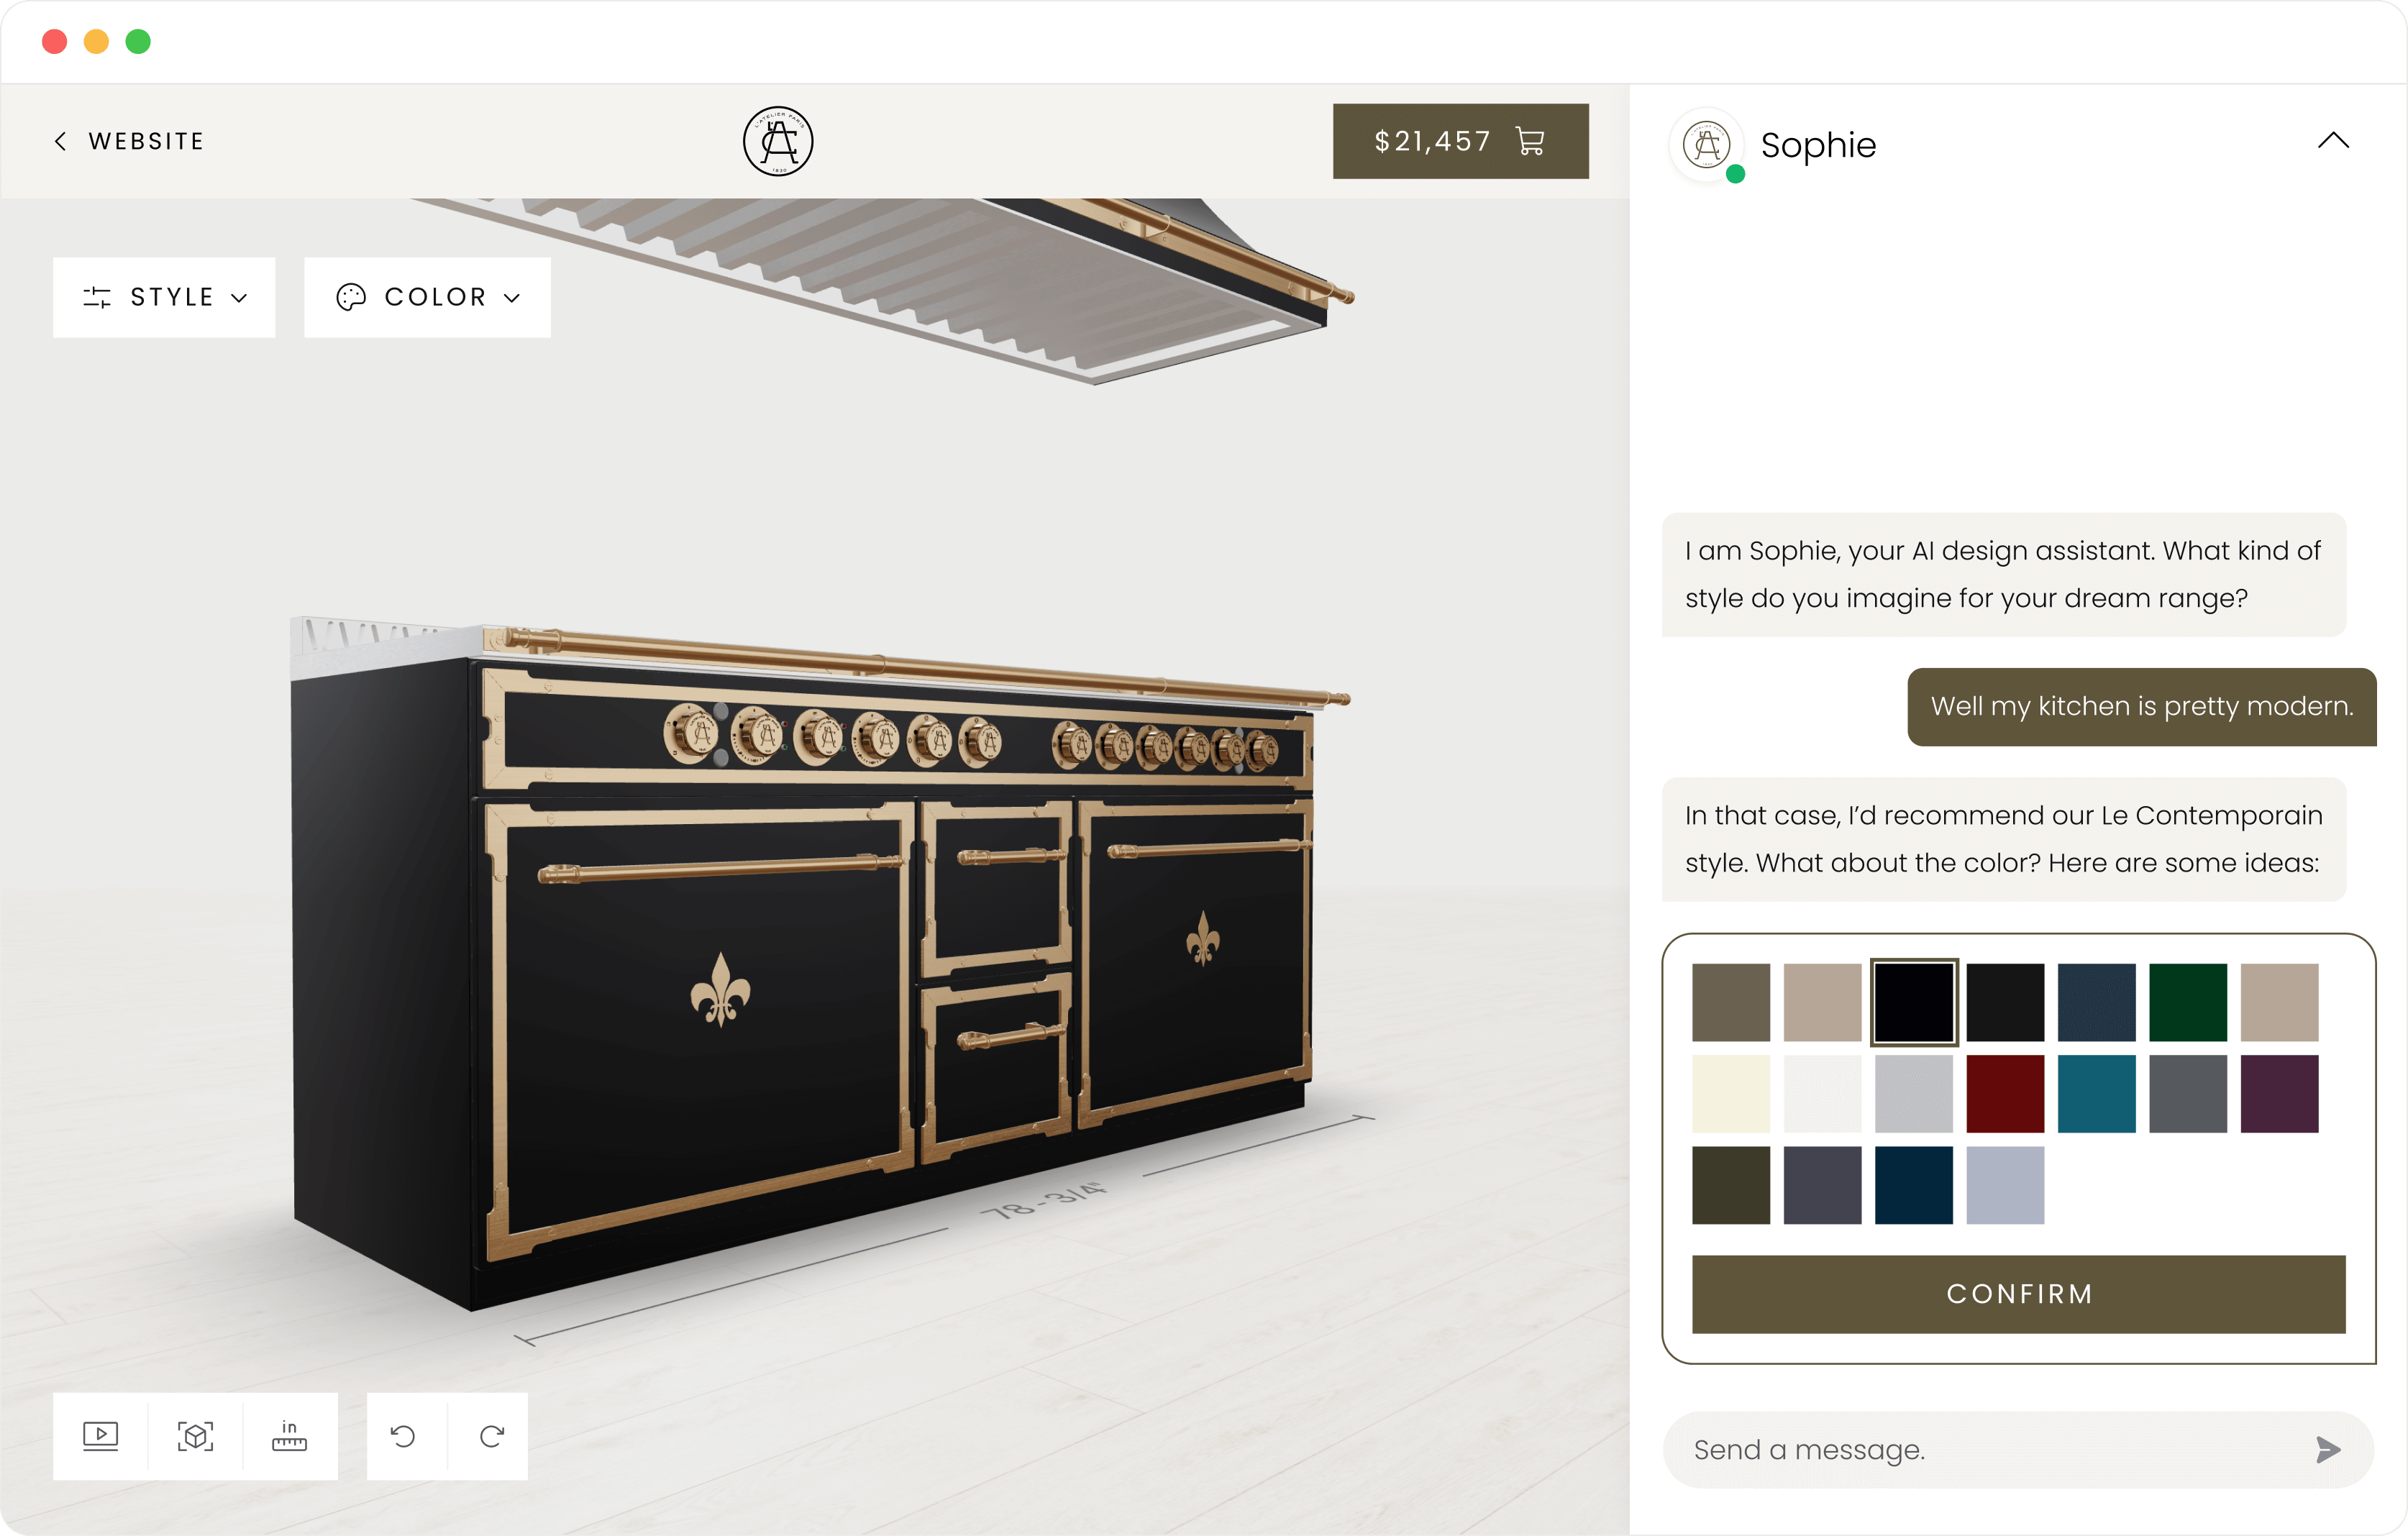This screenshot has height=1536, width=2408.
Task: Click the undo arrow icon
Action: point(403,1436)
